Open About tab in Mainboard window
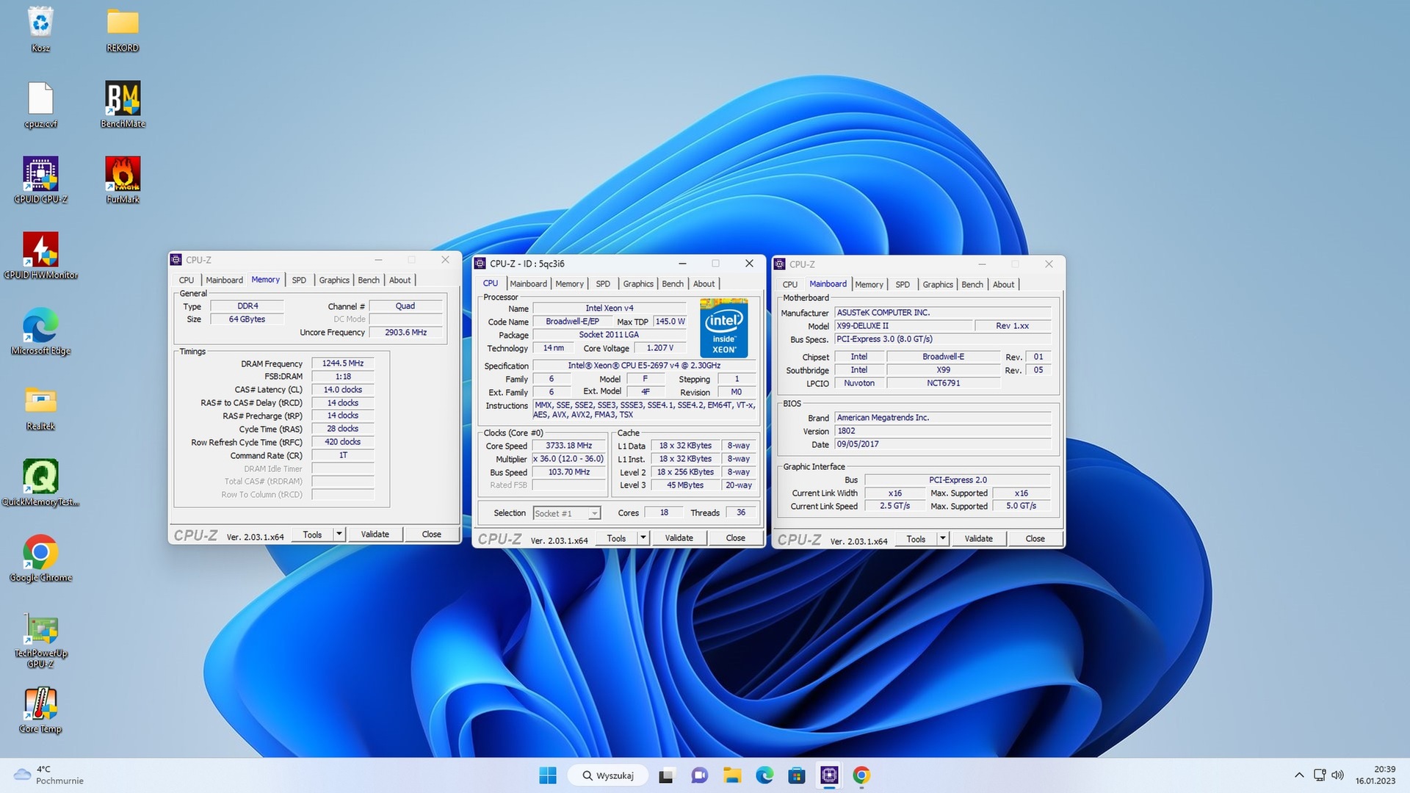The width and height of the screenshot is (1410, 793). [1004, 284]
